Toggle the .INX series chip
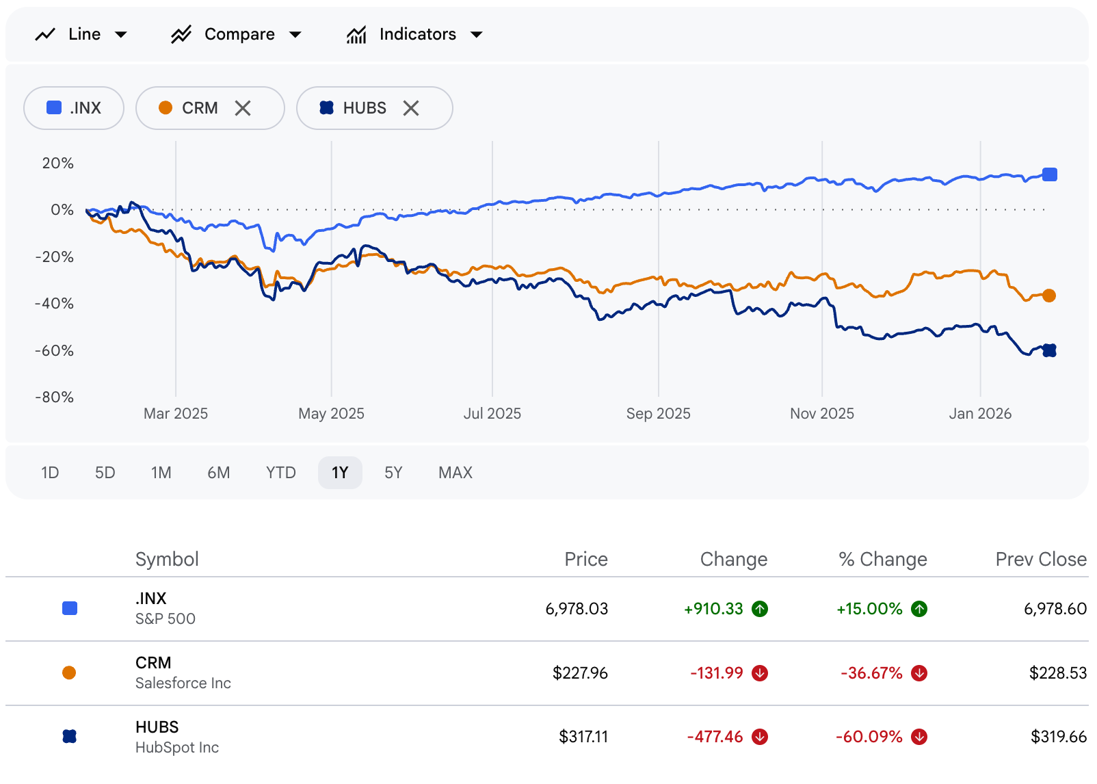 [74, 108]
